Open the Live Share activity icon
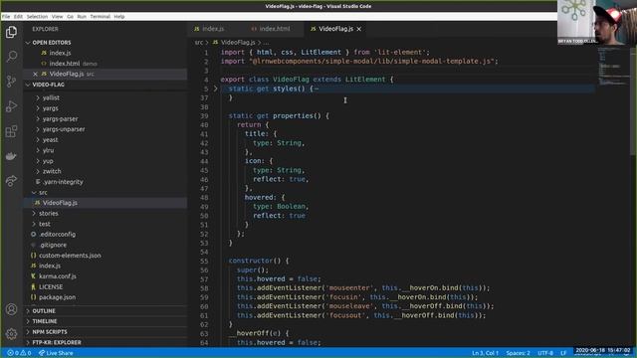The width and height of the screenshot is (637, 358). point(11,181)
